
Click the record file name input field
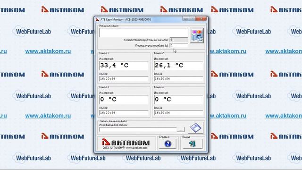[138, 129]
